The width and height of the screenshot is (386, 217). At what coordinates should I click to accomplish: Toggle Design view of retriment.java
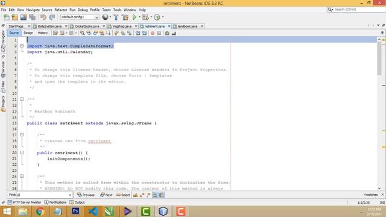[28, 33]
